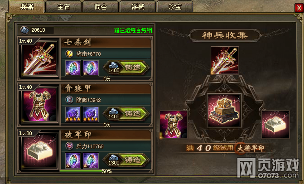The width and height of the screenshot is (304, 184).
Task: Select sword thumbnail in 神兵收集 panel
Action: tap(225, 60)
